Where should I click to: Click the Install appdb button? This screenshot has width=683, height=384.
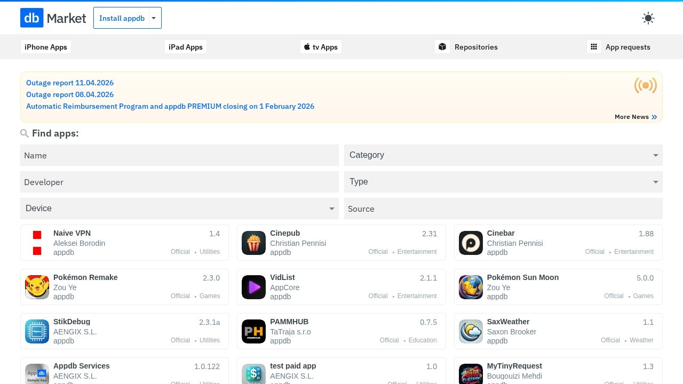122,18
